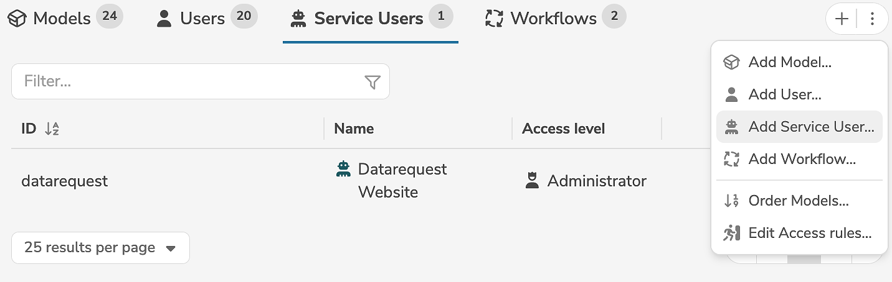Focus the Filter text input field
892x282 pixels.
click(187, 81)
